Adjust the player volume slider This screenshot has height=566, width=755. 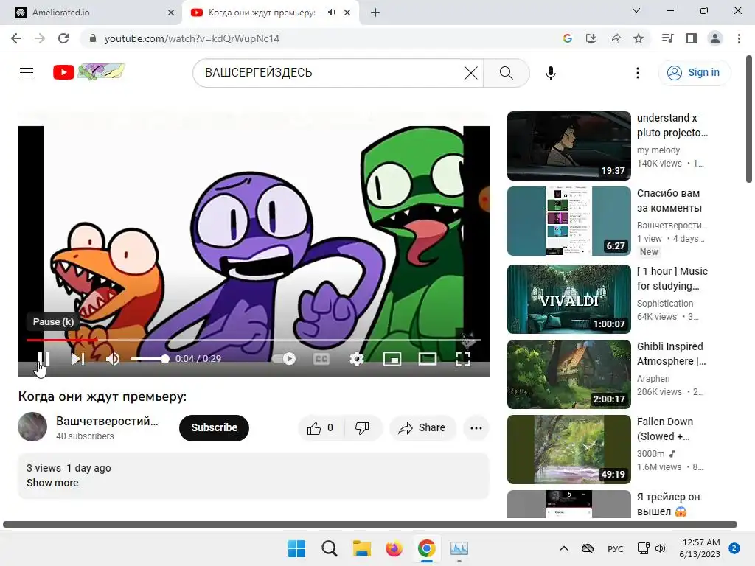150,359
